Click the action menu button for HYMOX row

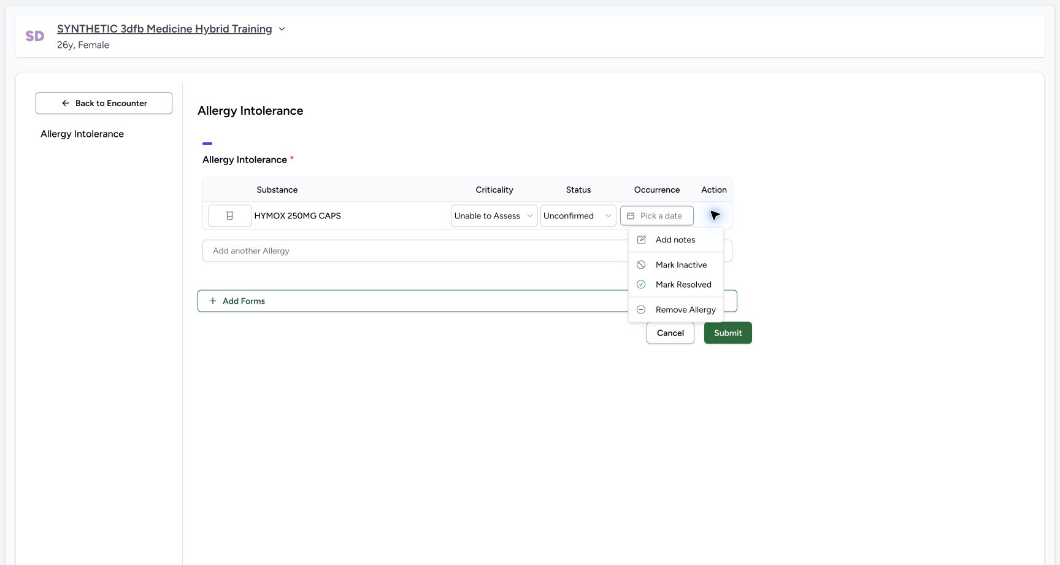715,215
